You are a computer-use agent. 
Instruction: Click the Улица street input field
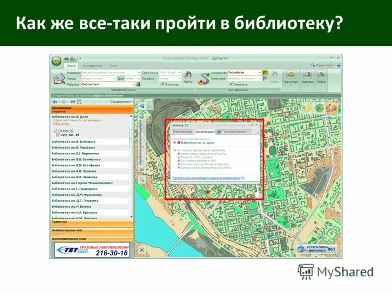(99, 78)
